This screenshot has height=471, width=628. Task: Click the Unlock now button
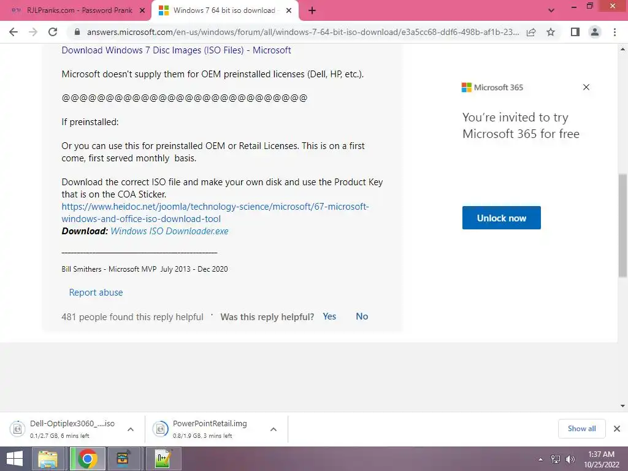[x=502, y=218]
